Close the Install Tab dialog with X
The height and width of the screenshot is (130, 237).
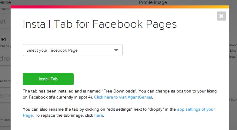[x=221, y=16]
